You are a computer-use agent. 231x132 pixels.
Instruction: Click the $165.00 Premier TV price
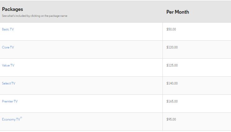point(172,101)
